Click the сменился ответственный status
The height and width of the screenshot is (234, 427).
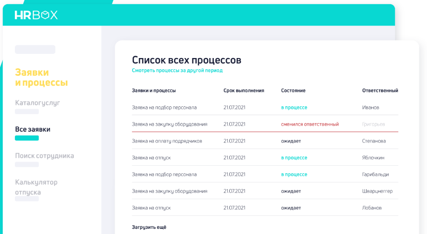point(310,124)
